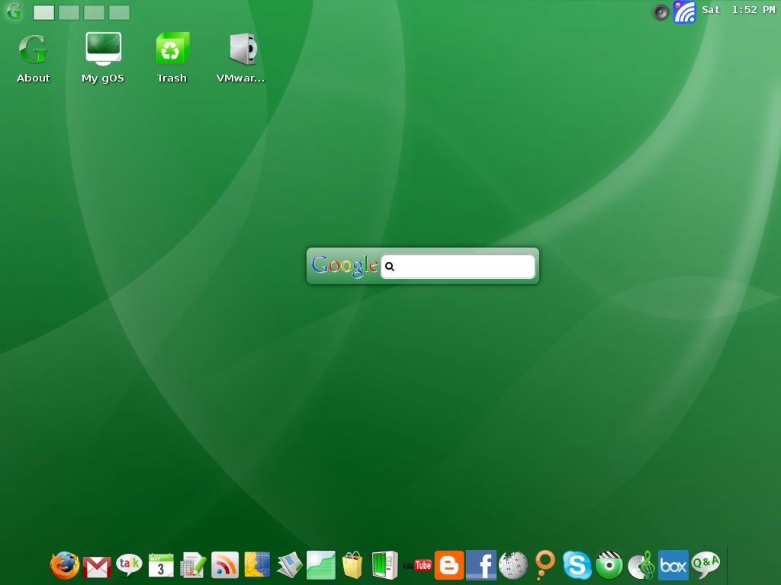781x585 pixels.
Task: Switch to the second workspace
Action: pyautogui.click(x=69, y=12)
